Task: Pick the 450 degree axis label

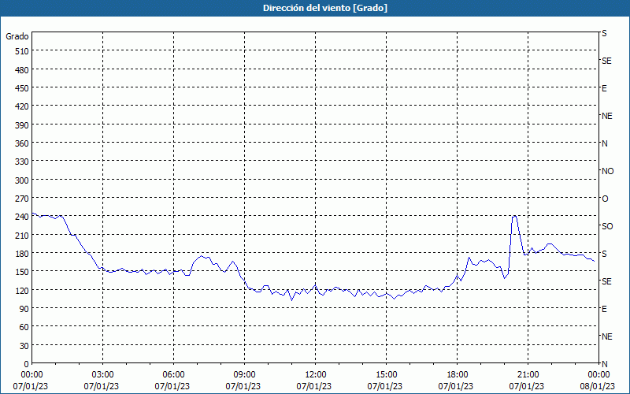Action: pos(22,88)
